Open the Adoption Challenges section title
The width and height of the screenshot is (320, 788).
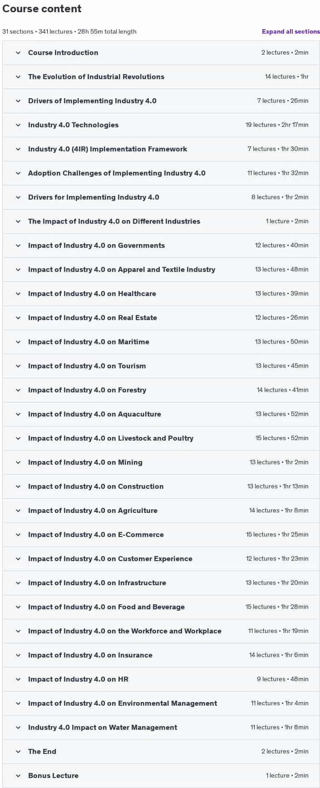click(x=117, y=173)
